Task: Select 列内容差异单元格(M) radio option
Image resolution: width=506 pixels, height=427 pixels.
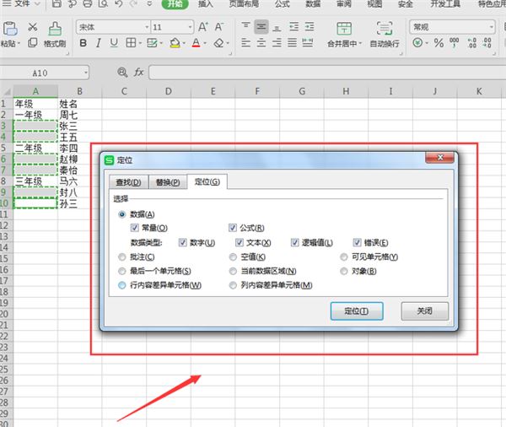Action: (x=233, y=285)
